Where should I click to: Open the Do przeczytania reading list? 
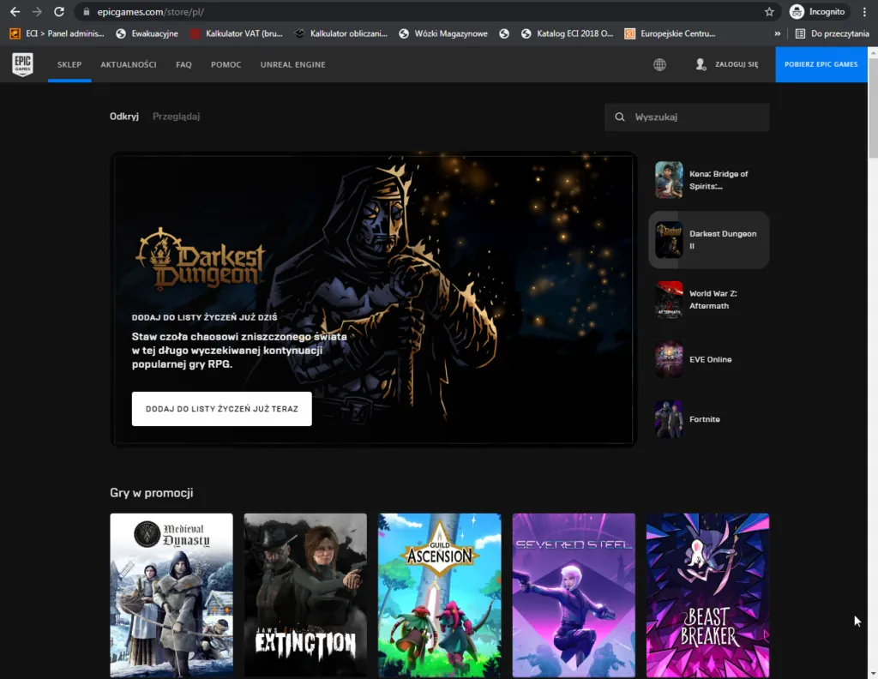(x=832, y=33)
